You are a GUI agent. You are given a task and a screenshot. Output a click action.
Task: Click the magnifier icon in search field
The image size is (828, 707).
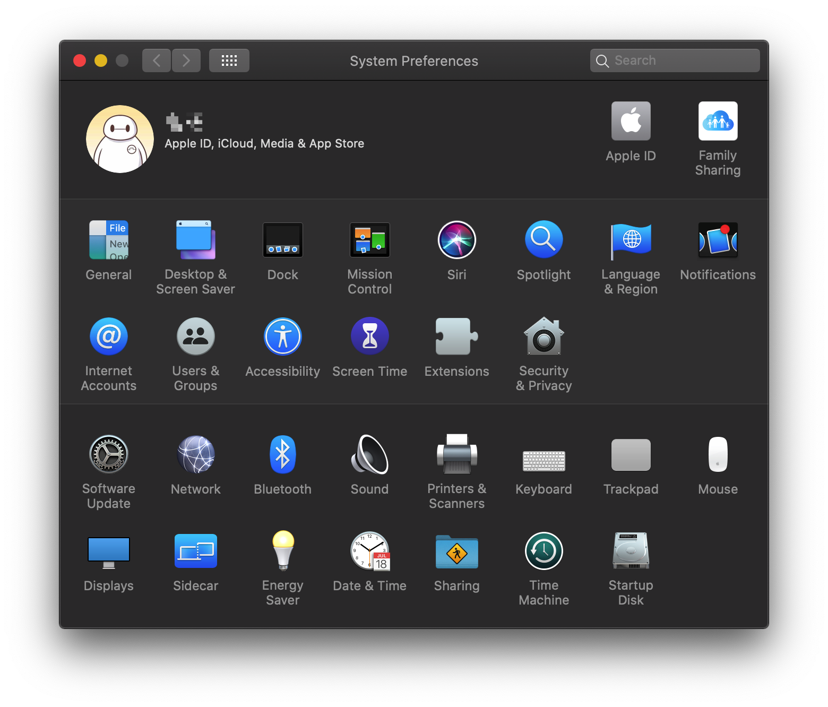(602, 61)
